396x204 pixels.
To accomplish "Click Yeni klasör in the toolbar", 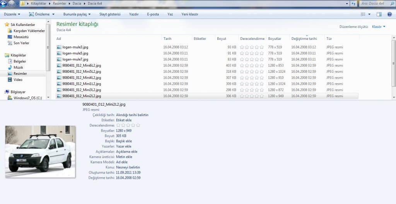I will (187, 14).
